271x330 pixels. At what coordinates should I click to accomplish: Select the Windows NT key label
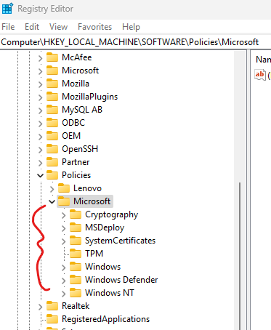pyautogui.click(x=110, y=293)
